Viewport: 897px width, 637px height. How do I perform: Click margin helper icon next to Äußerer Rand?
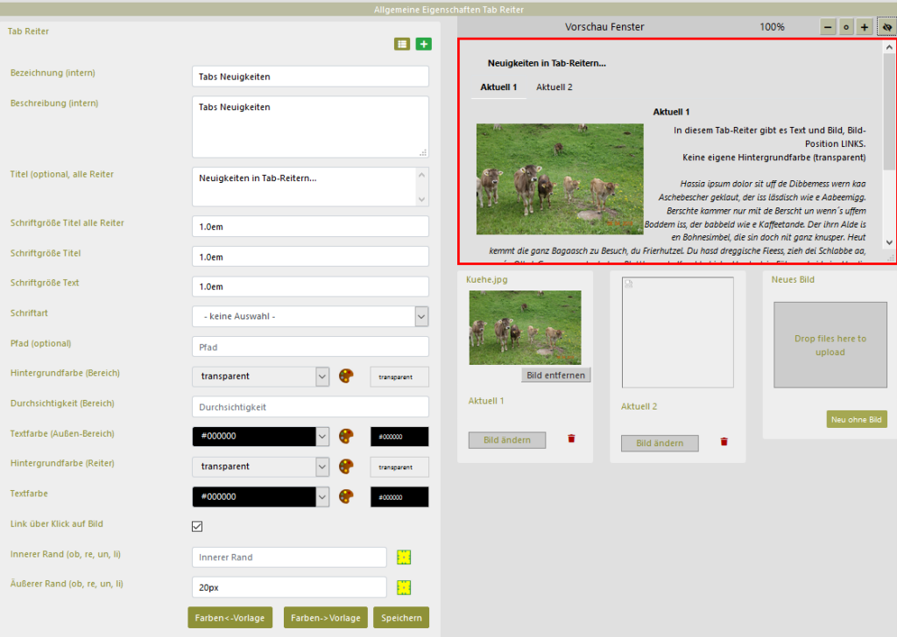(x=404, y=587)
